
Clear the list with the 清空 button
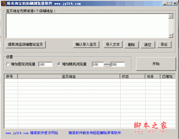(148, 44)
